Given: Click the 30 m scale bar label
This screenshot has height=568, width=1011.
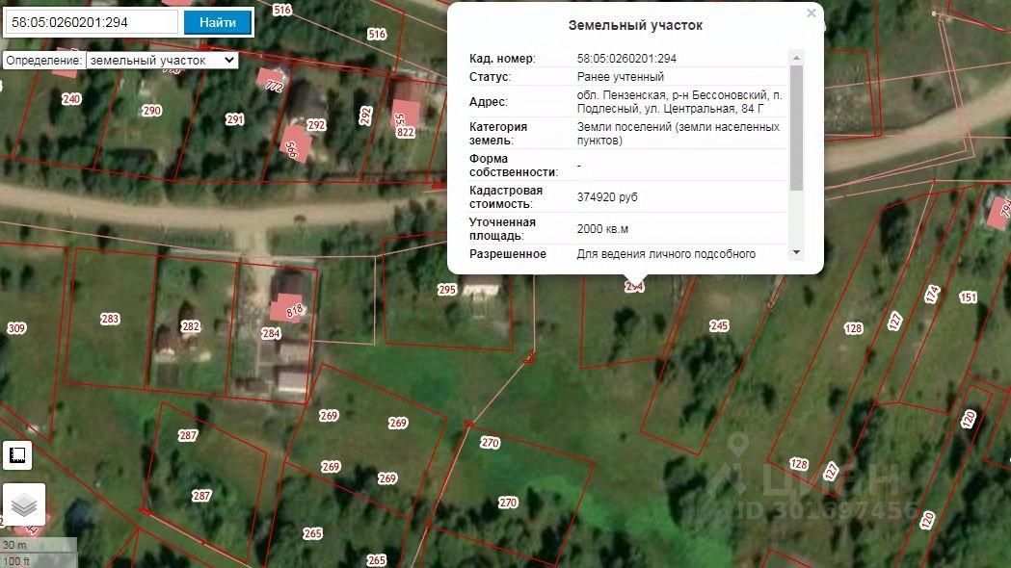Looking at the screenshot, I should (14, 545).
